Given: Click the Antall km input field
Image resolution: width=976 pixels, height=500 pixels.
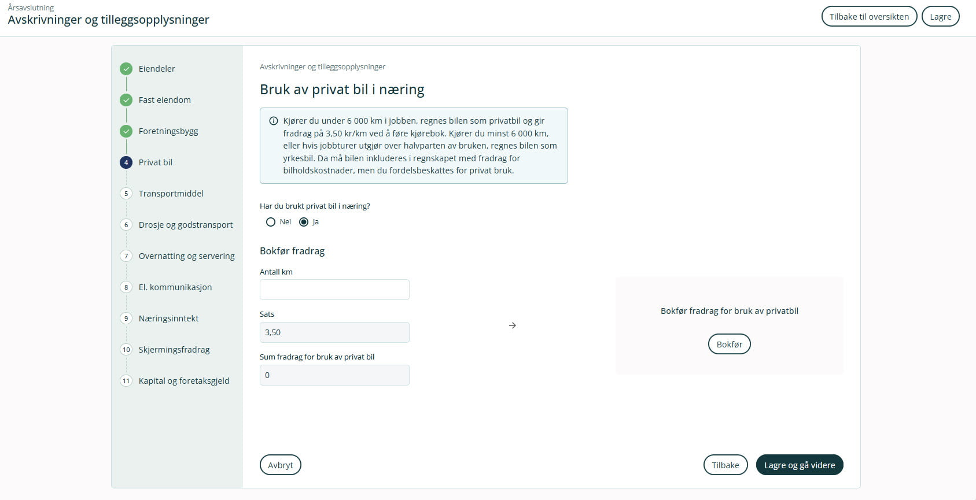Looking at the screenshot, I should tap(334, 290).
